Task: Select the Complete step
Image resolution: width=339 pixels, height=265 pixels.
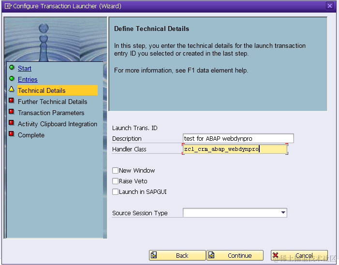Action: click(x=31, y=135)
